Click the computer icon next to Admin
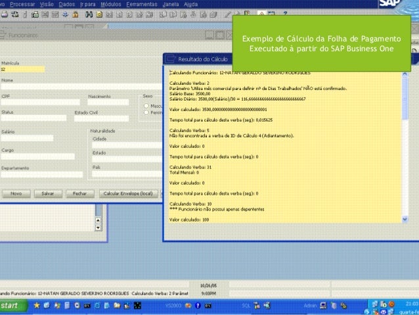Image resolution: width=419 pixels, height=315 pixels. (x=323, y=305)
